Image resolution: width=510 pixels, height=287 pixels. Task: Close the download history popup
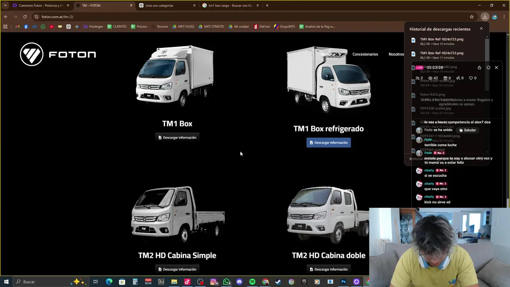(481, 29)
